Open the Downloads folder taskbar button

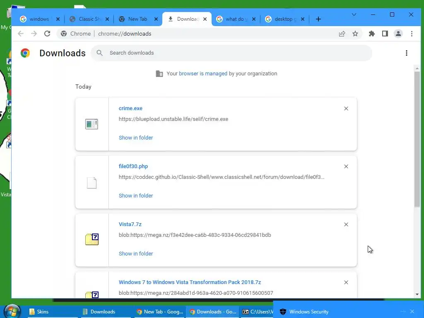(x=106, y=312)
